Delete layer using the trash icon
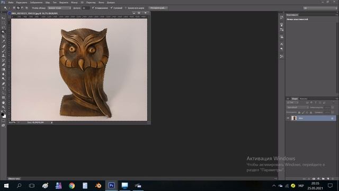339x191 pixels. (x=333, y=179)
